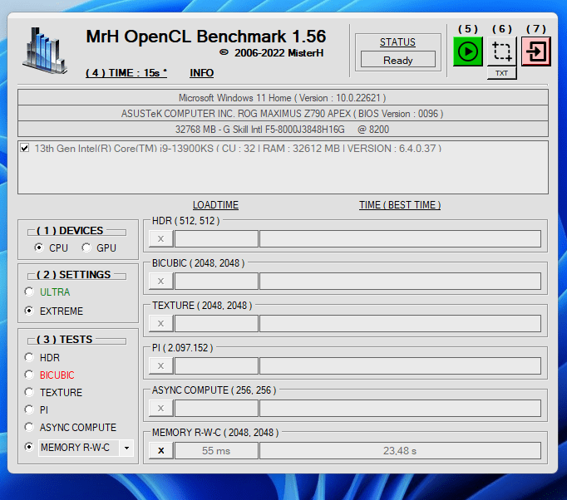Click the TIME ( BEST TIME ) header
This screenshot has width=567, height=500.
click(x=400, y=205)
